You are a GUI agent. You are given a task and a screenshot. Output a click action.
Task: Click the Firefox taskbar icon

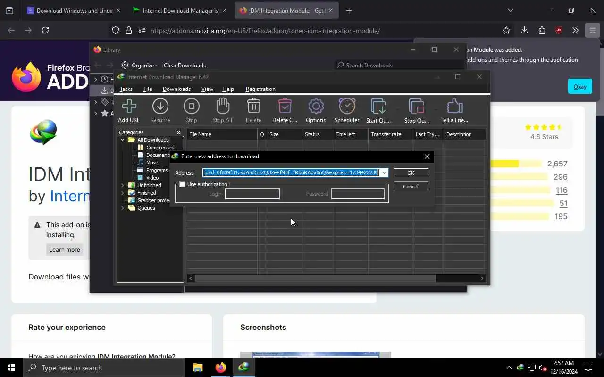pyautogui.click(x=220, y=368)
